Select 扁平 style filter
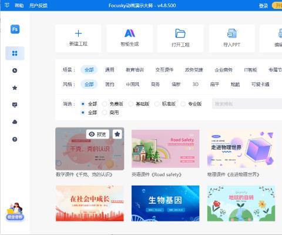This screenshot has width=282, height=235. pos(214,85)
